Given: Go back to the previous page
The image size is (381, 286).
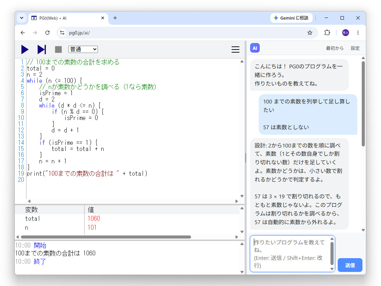Looking at the screenshot, I should [x=23, y=33].
